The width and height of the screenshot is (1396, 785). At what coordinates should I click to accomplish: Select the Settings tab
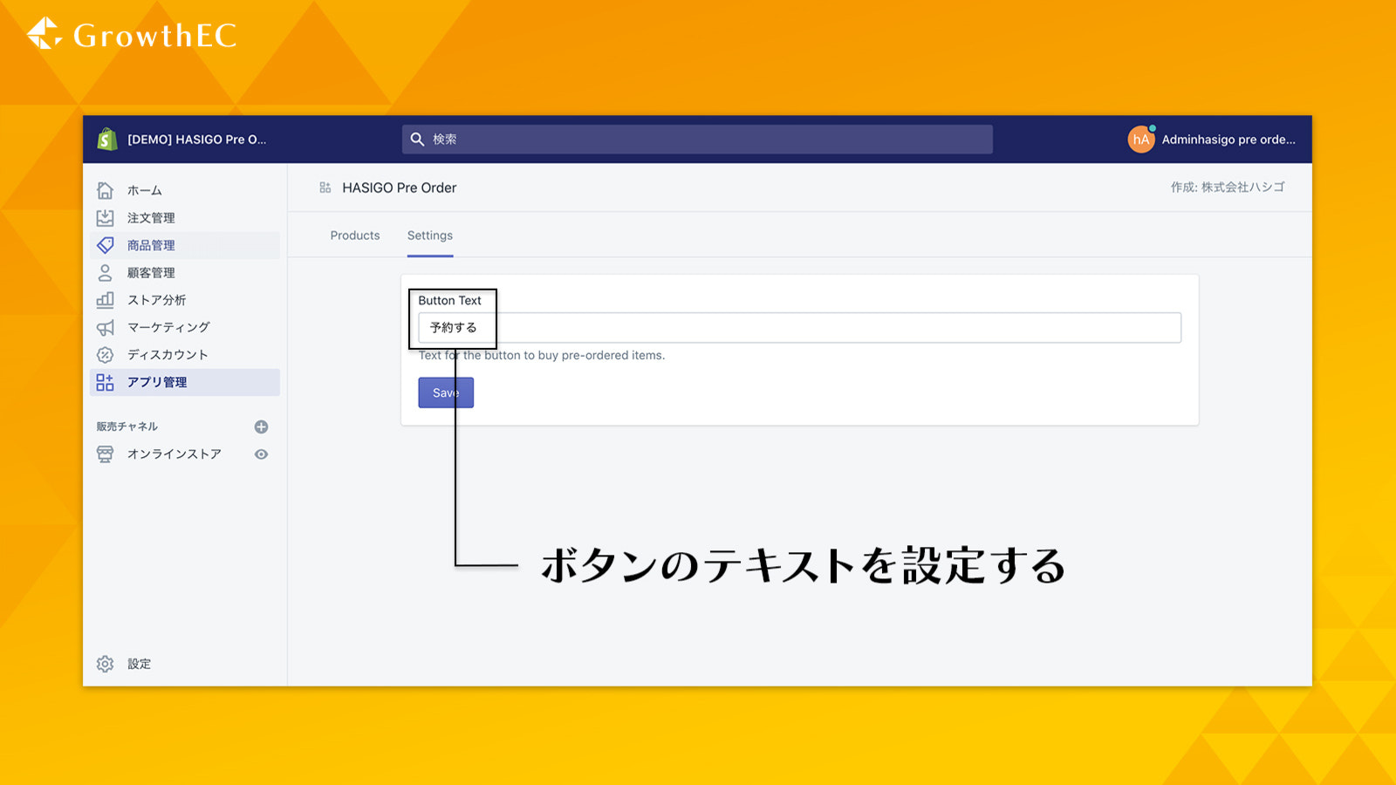pyautogui.click(x=430, y=235)
